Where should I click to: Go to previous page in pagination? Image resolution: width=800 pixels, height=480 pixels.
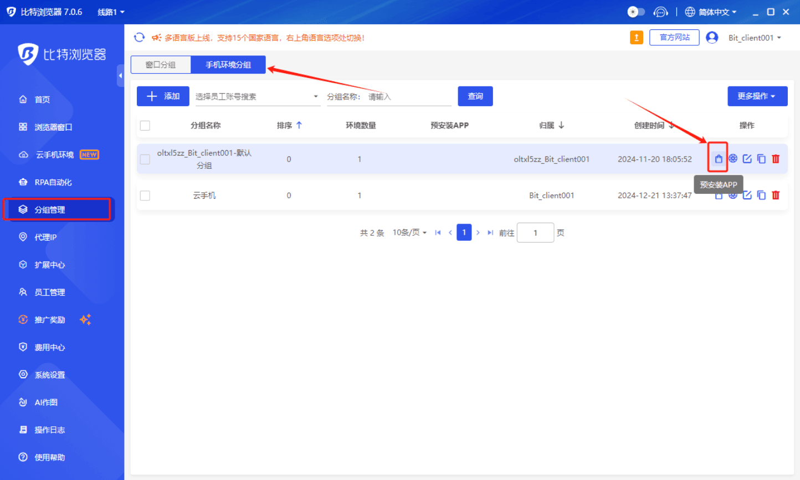(450, 233)
